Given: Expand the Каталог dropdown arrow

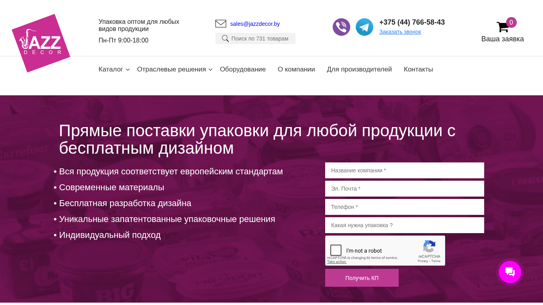Looking at the screenshot, I should pyautogui.click(x=128, y=70).
